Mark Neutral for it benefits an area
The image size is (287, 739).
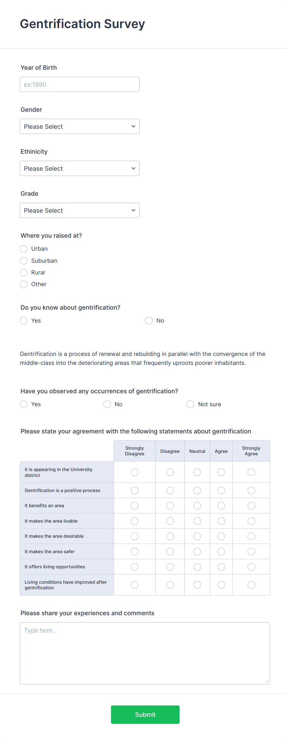pyautogui.click(x=197, y=506)
